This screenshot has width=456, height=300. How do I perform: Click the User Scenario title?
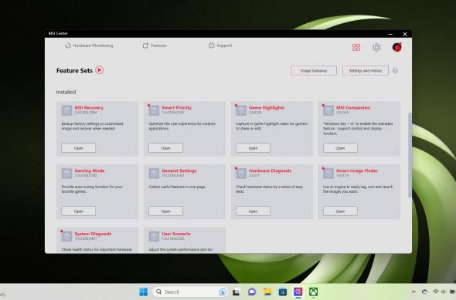click(x=176, y=234)
